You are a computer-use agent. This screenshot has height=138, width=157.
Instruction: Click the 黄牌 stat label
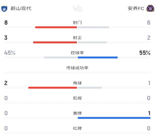pos(77,113)
